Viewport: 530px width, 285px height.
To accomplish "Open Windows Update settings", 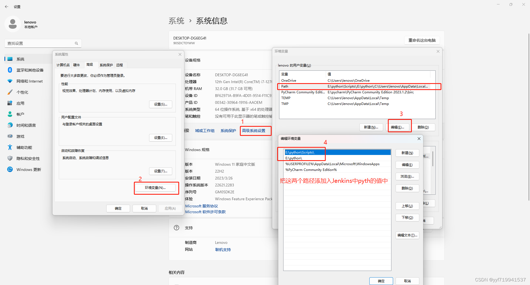I will coord(28,169).
